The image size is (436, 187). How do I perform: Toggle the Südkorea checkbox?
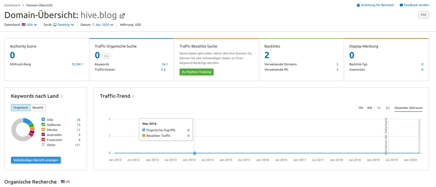coord(43,125)
